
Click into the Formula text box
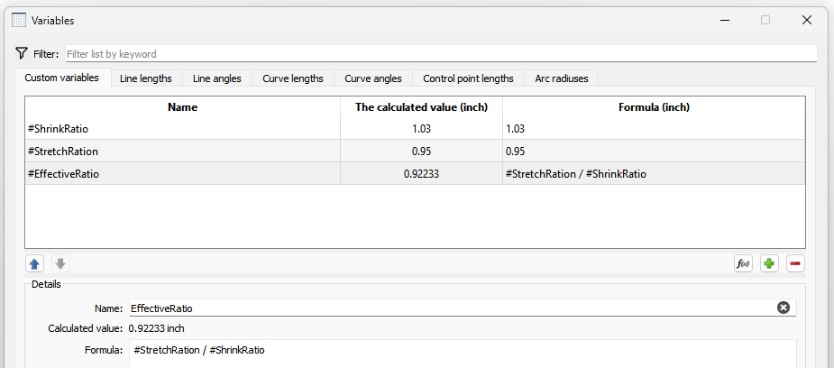(x=463, y=353)
